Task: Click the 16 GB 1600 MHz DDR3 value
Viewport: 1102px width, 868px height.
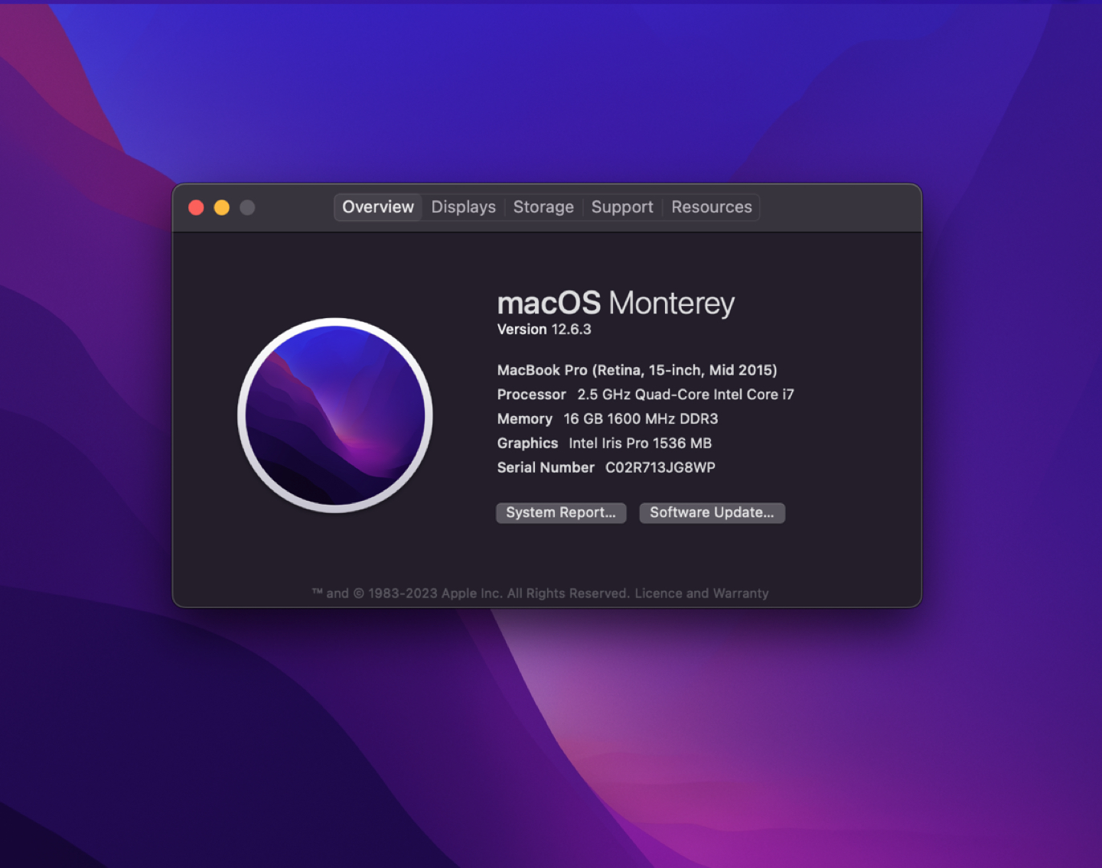Action: (641, 419)
